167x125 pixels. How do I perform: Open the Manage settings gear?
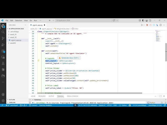point(3,101)
